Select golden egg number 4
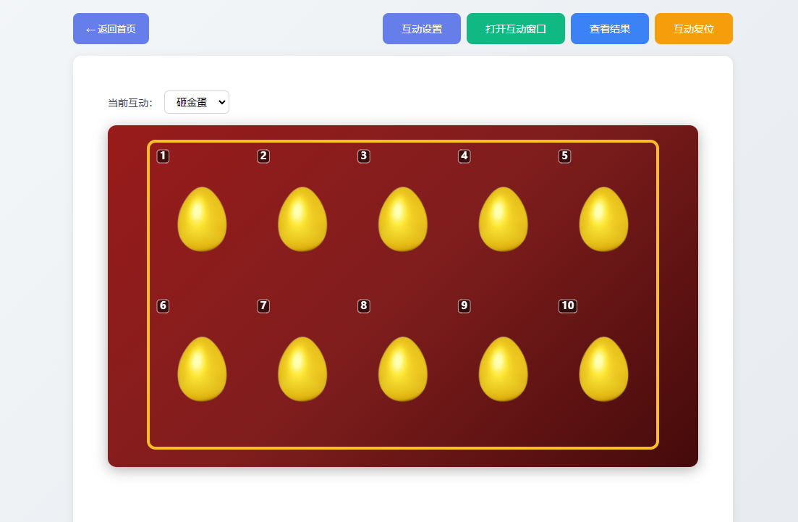798x522 pixels. pos(503,219)
